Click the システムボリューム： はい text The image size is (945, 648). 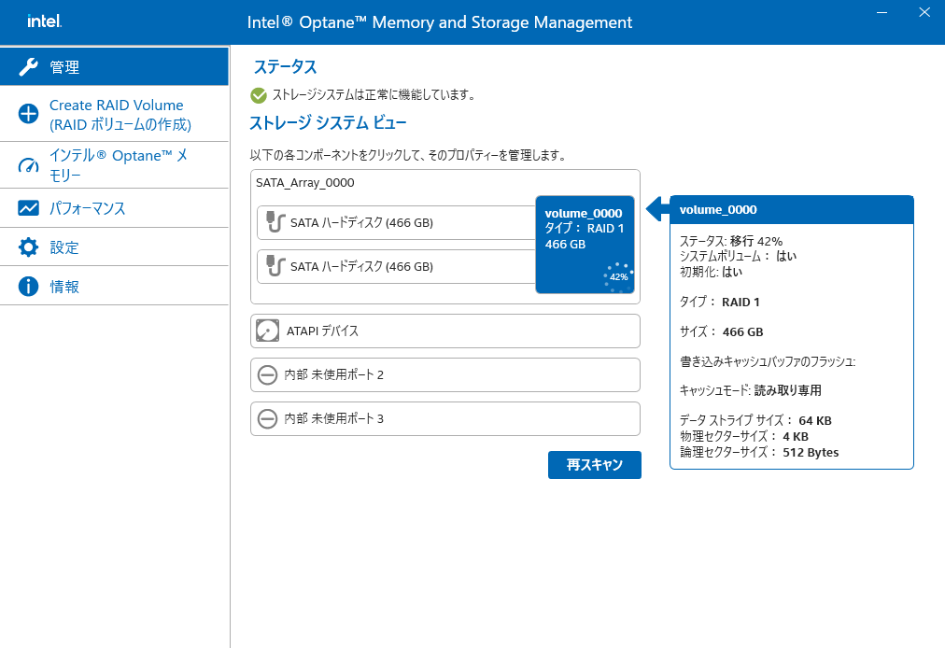coord(738,256)
